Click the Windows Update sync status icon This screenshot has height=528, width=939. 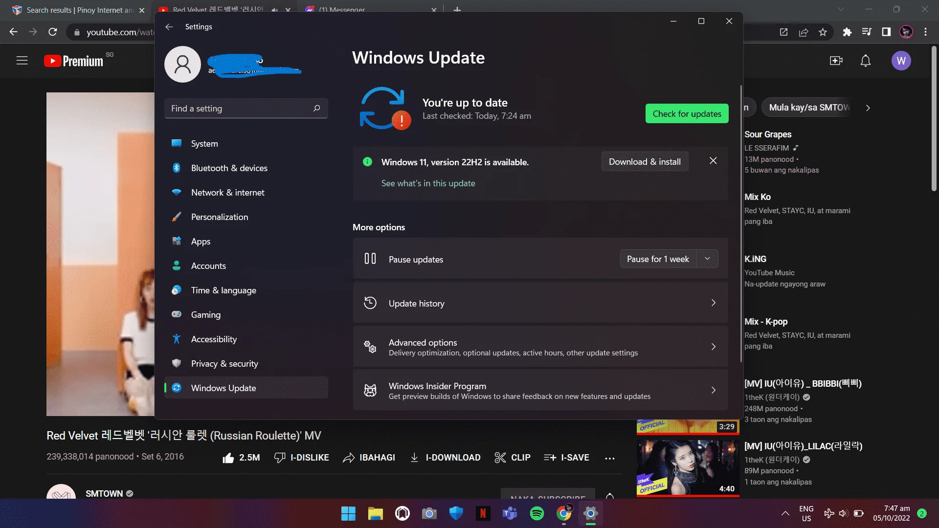click(x=384, y=108)
